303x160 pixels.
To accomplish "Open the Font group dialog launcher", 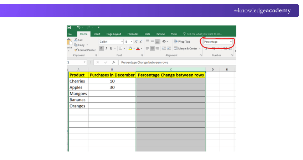I will tap(142, 55).
